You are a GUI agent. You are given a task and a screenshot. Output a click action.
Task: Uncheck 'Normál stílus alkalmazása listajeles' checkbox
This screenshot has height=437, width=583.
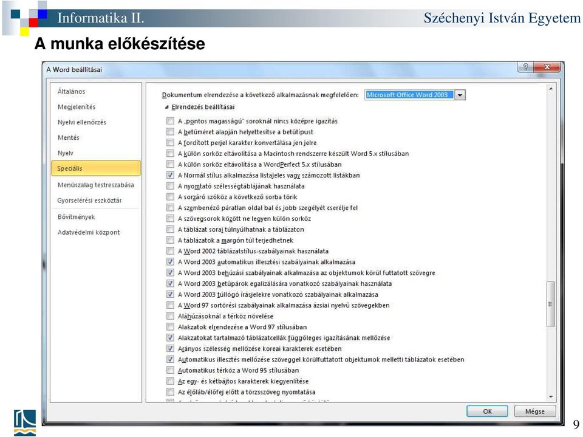(x=170, y=175)
